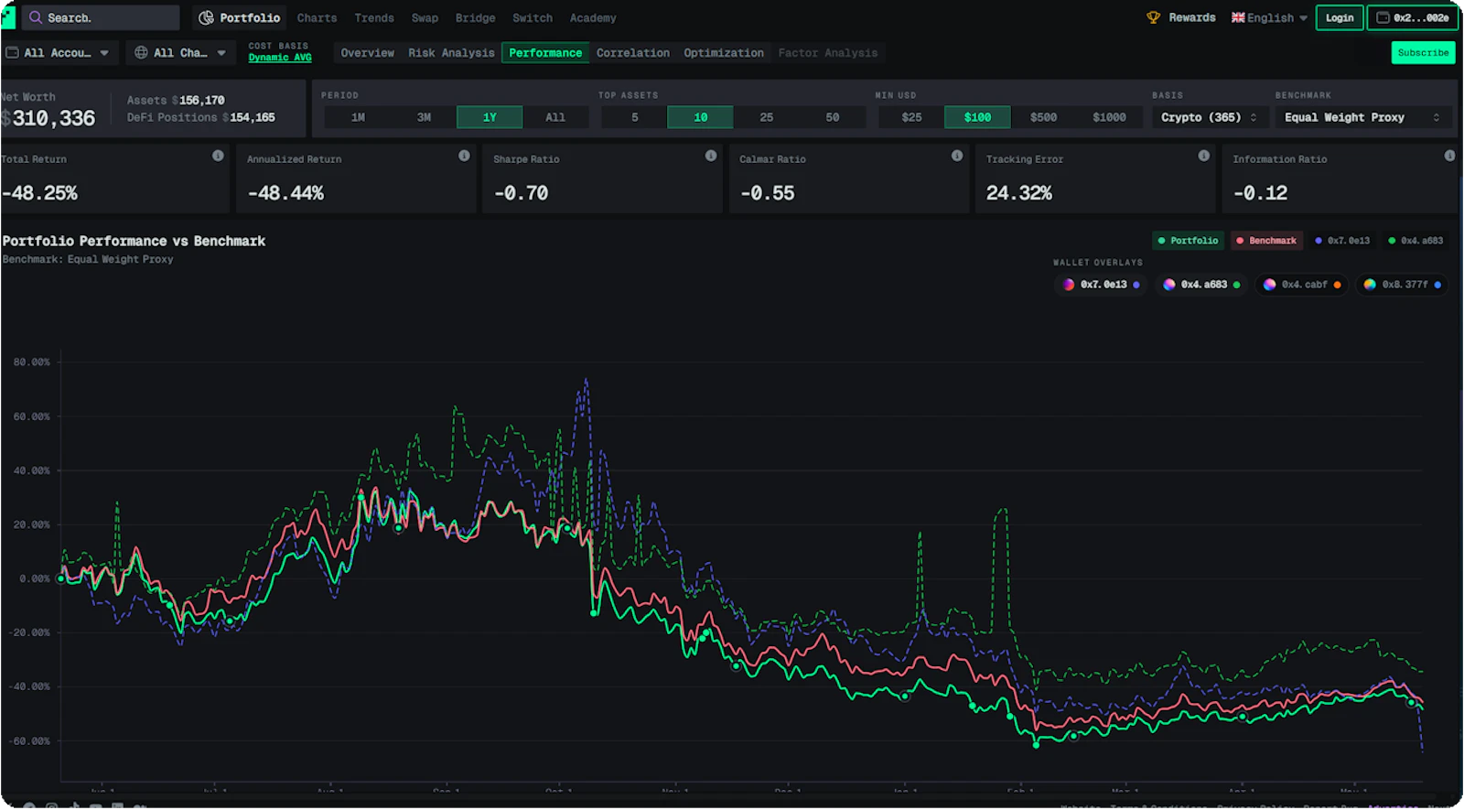The width and height of the screenshot is (1464, 810).
Task: Open the Calmar Ratio info icon
Action: (x=957, y=156)
